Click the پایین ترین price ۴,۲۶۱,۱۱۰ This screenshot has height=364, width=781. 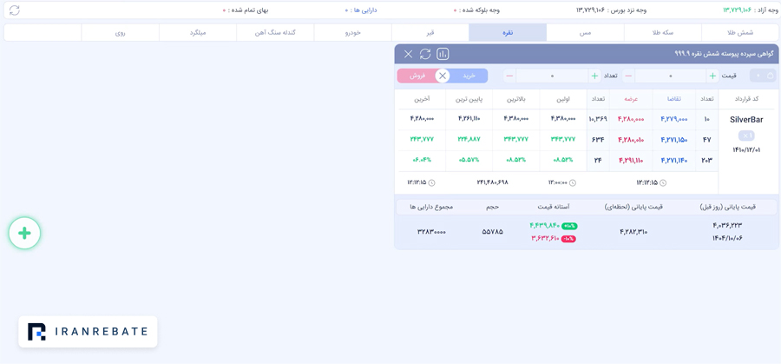469,119
